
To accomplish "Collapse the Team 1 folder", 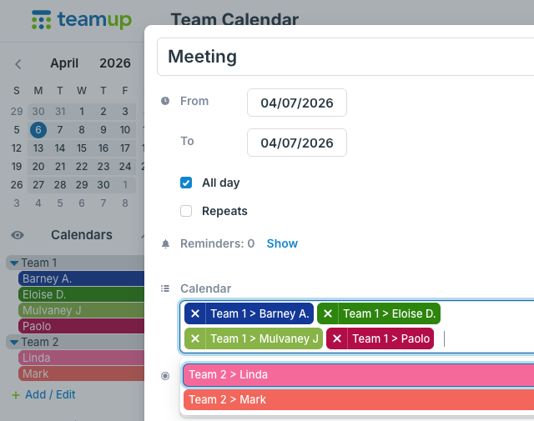I will click(x=14, y=263).
